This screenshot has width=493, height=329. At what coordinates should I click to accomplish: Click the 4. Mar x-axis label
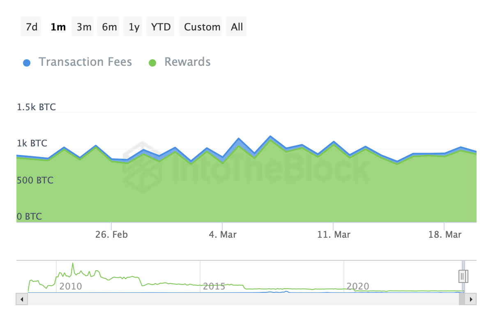click(223, 235)
